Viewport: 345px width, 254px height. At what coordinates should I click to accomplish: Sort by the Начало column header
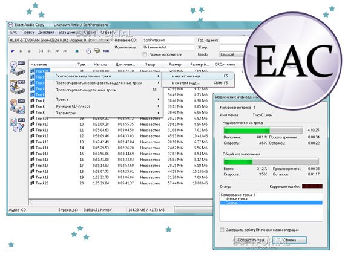pyautogui.click(x=100, y=65)
